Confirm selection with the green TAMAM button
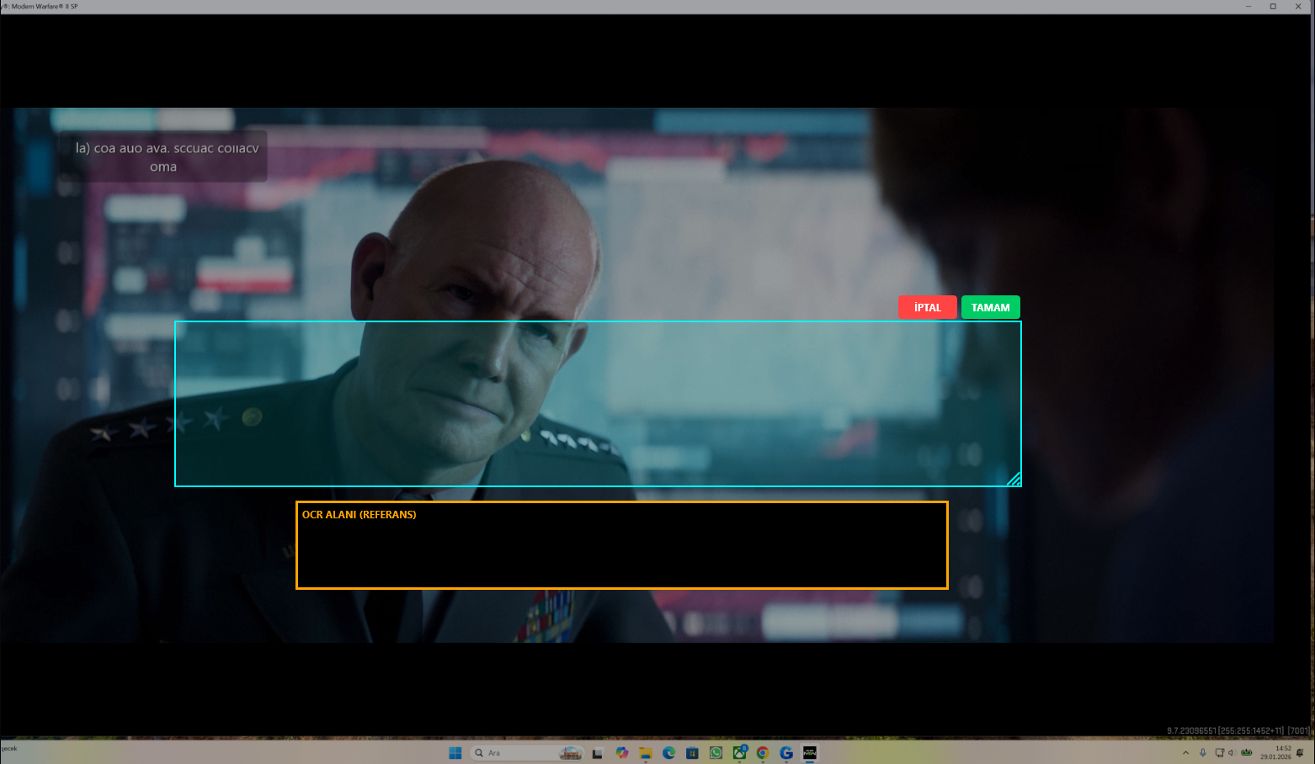 coord(990,307)
